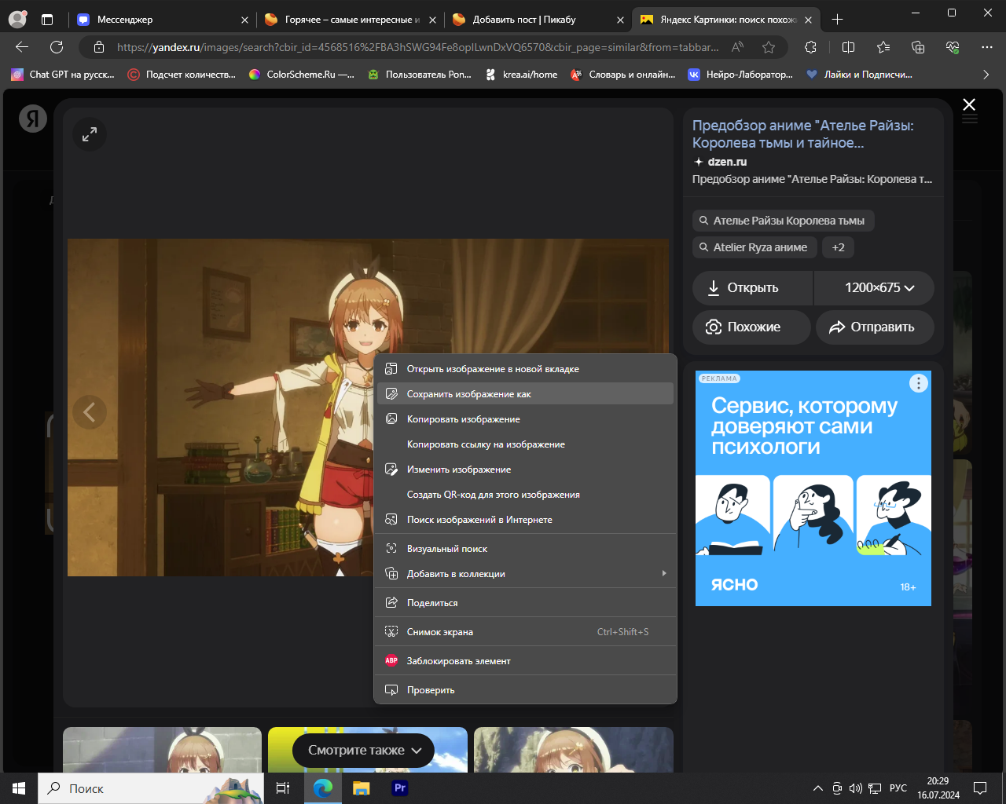Screen dimensions: 1006x804
Task: Open the dzen.ru source link
Action: pyautogui.click(x=727, y=162)
